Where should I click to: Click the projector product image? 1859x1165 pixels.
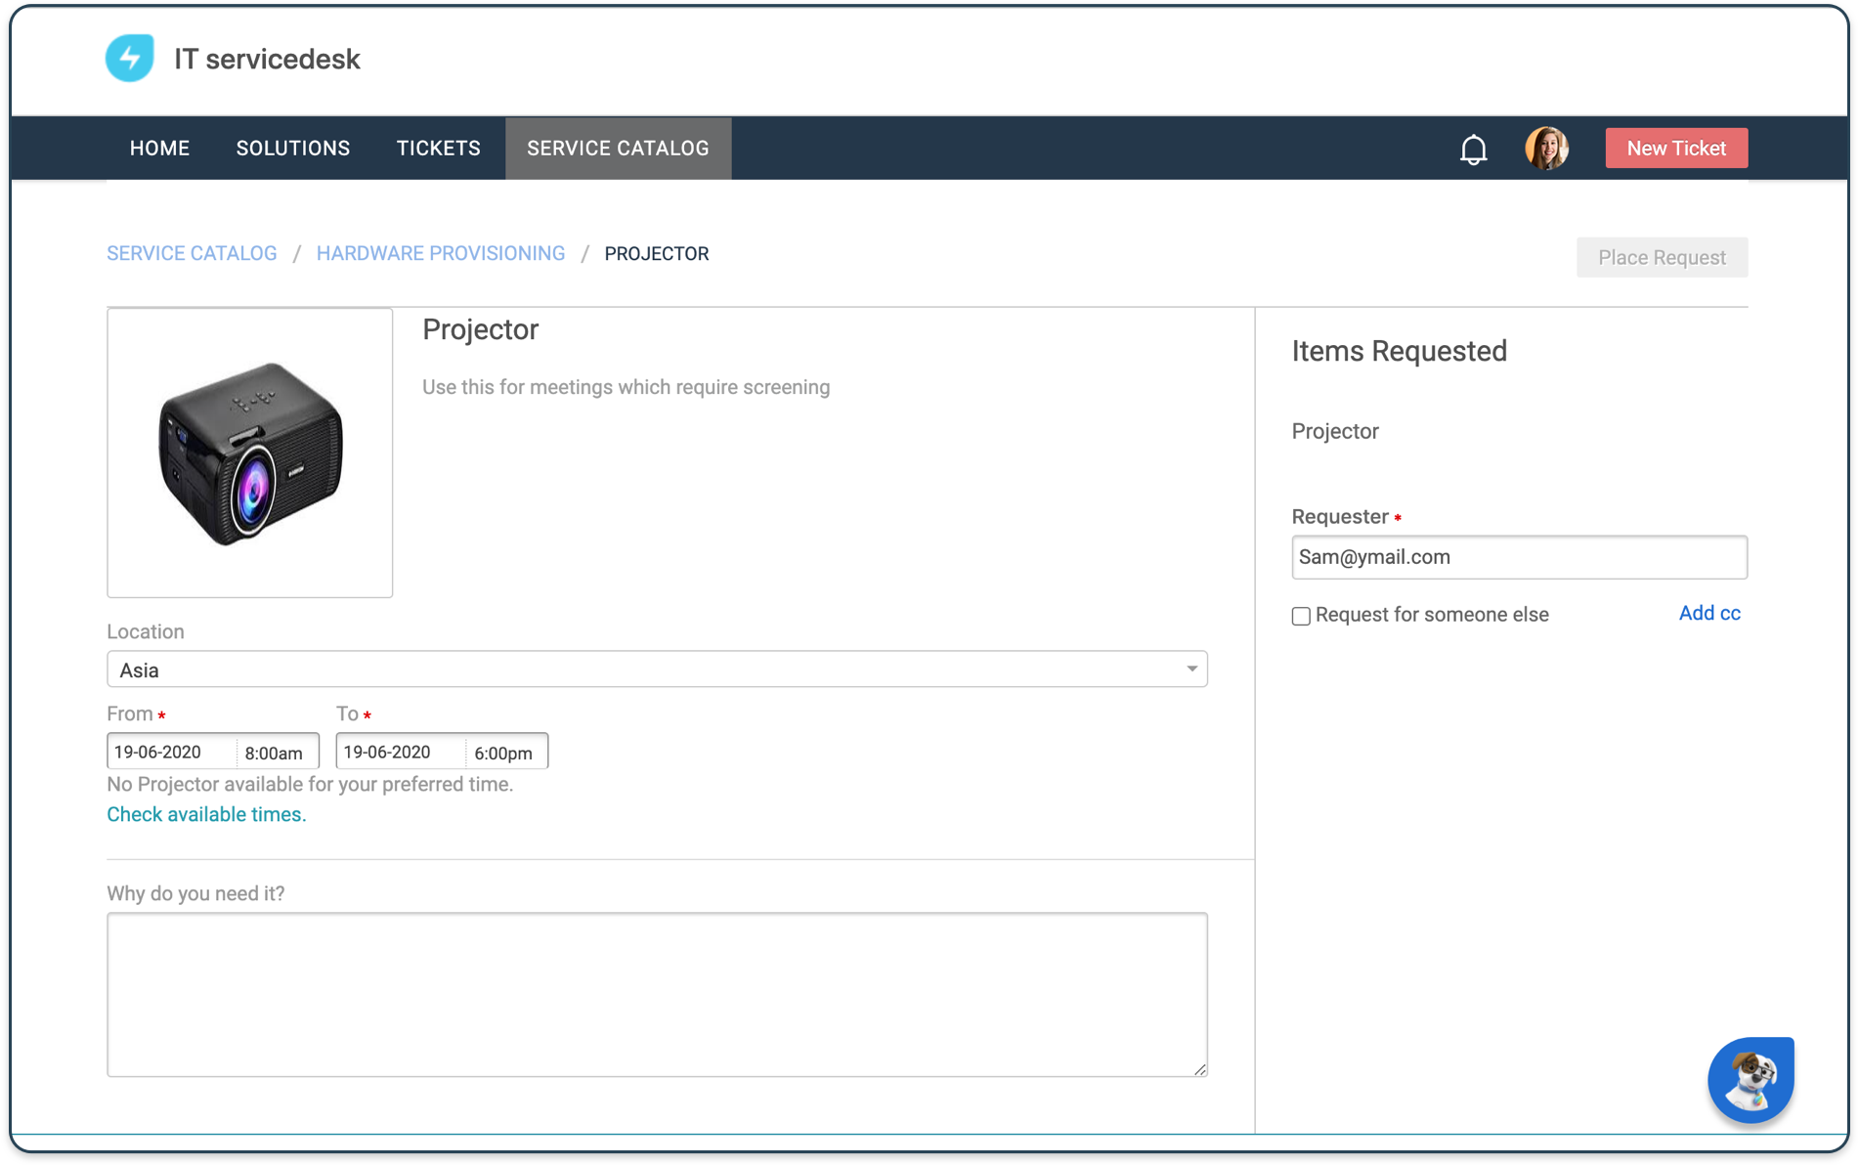click(x=249, y=453)
